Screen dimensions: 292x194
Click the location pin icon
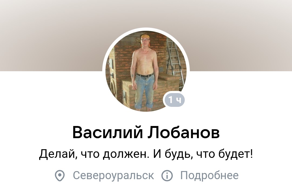click(x=59, y=175)
